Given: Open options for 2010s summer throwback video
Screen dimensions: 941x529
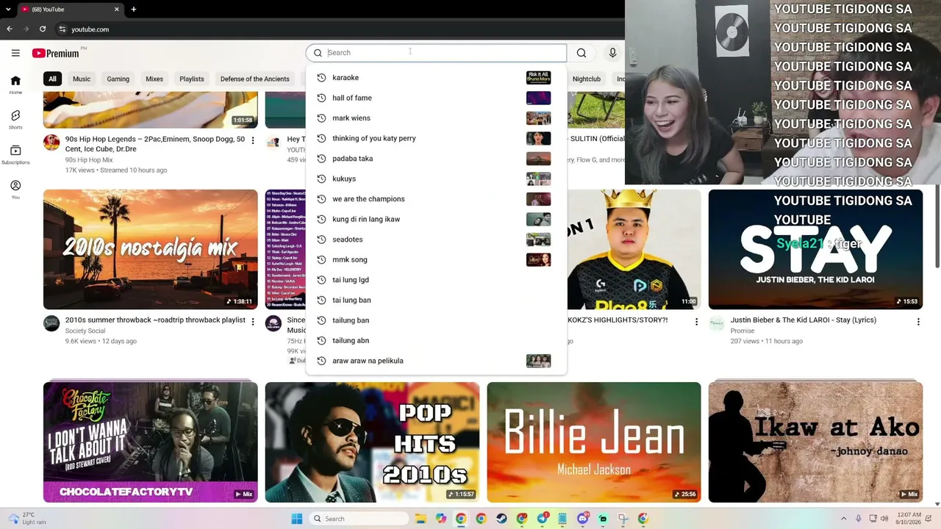Looking at the screenshot, I should coord(253,321).
